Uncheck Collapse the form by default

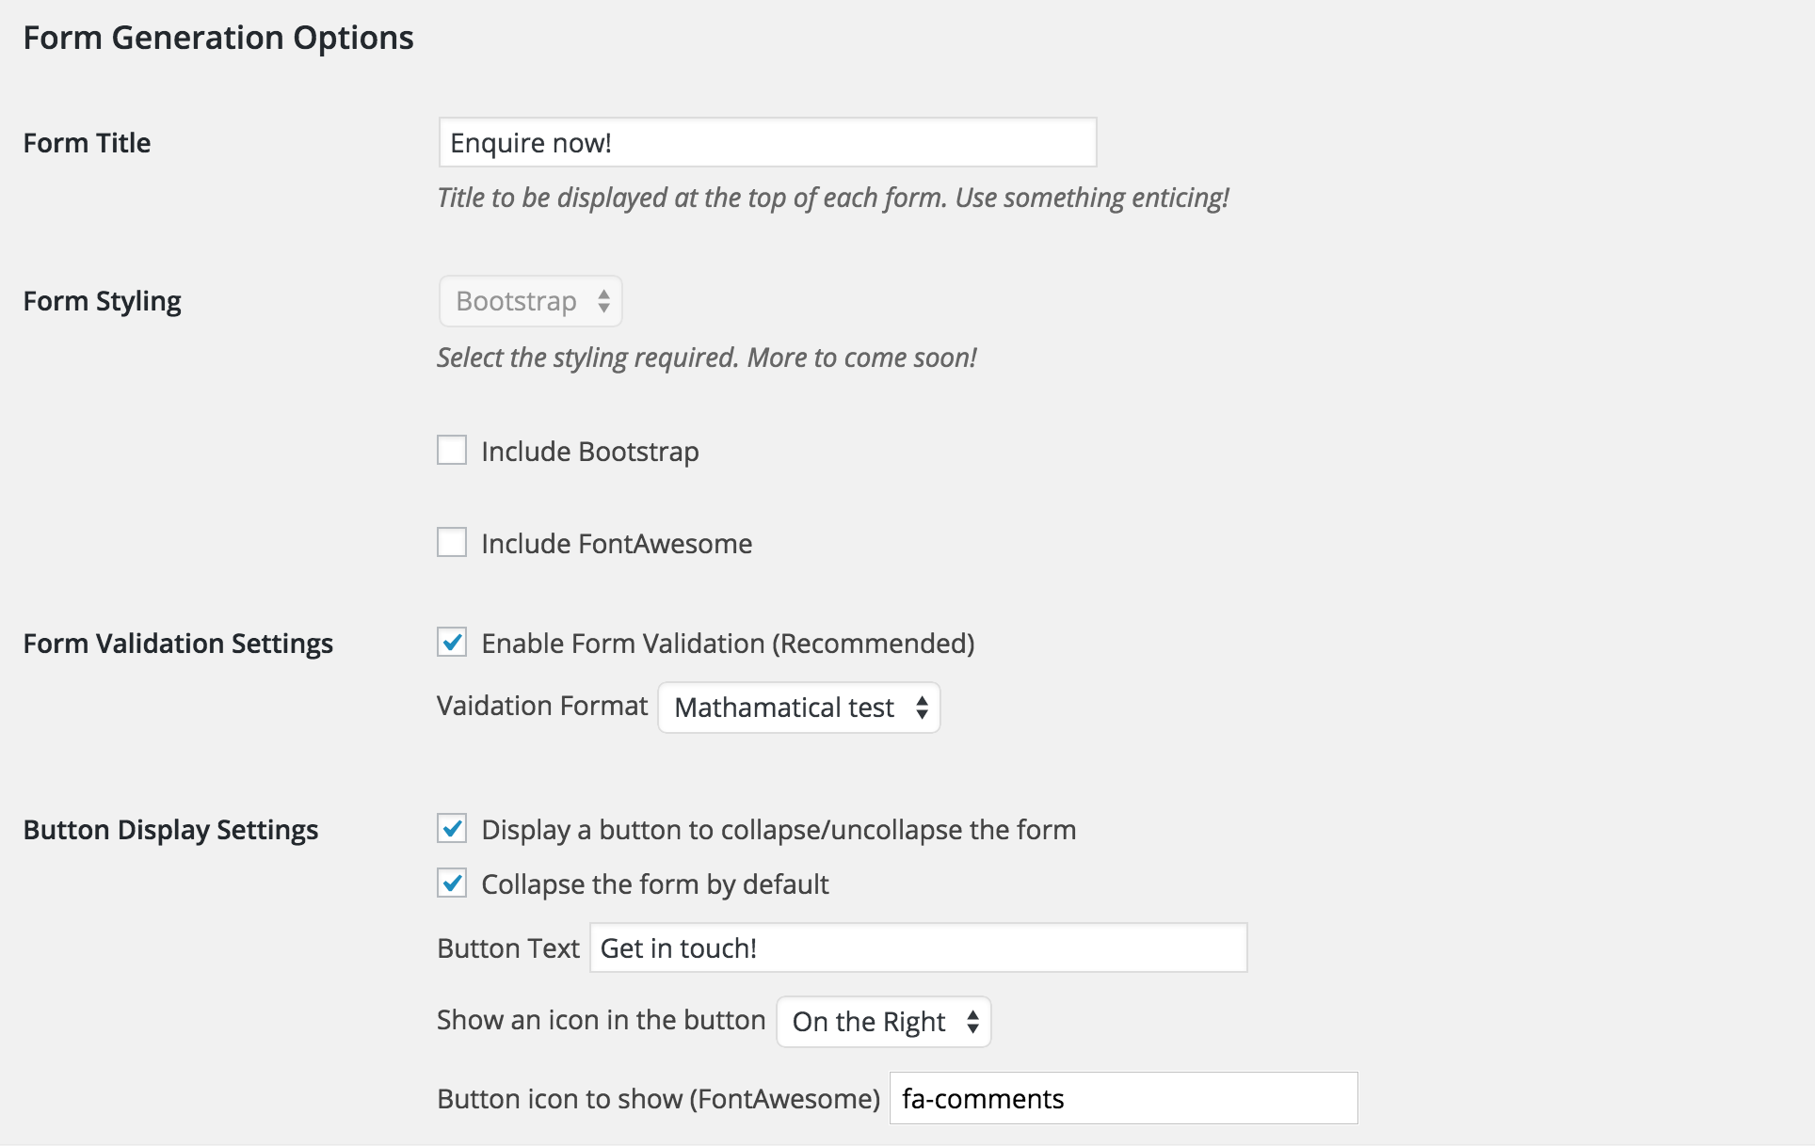(452, 883)
